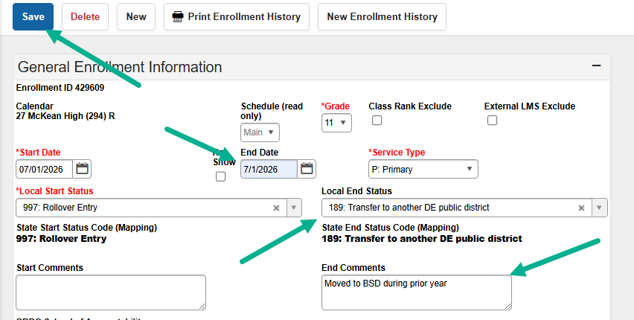The height and width of the screenshot is (320, 634).
Task: Open the Grade dropdown
Action: click(336, 123)
